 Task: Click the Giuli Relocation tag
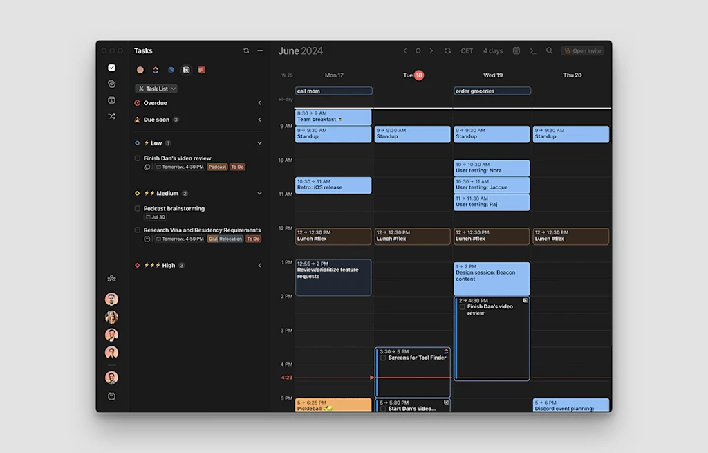(225, 239)
